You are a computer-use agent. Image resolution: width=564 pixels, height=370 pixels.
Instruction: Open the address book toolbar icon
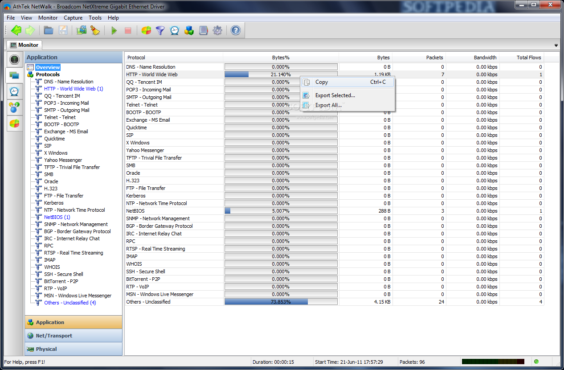coord(203,30)
